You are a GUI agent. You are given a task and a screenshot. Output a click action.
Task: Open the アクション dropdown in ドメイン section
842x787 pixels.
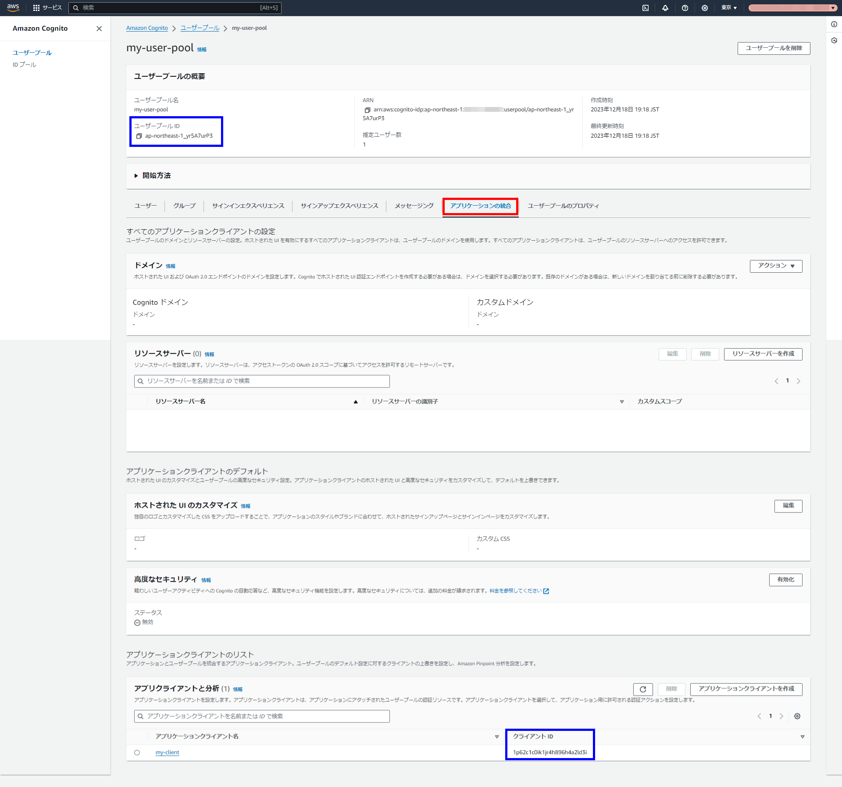coord(775,266)
